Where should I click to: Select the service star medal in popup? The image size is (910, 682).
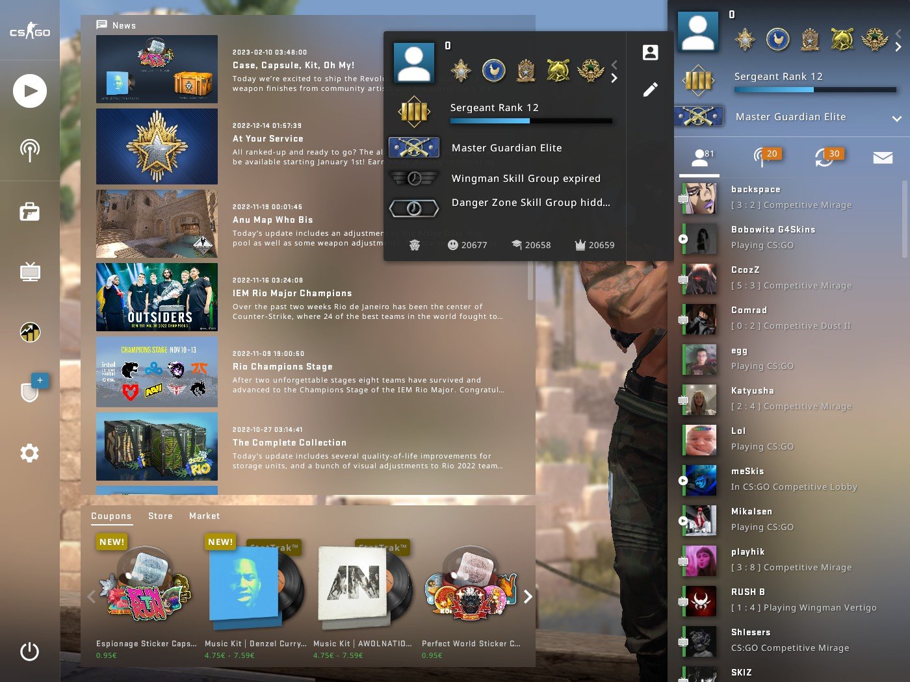coord(461,70)
